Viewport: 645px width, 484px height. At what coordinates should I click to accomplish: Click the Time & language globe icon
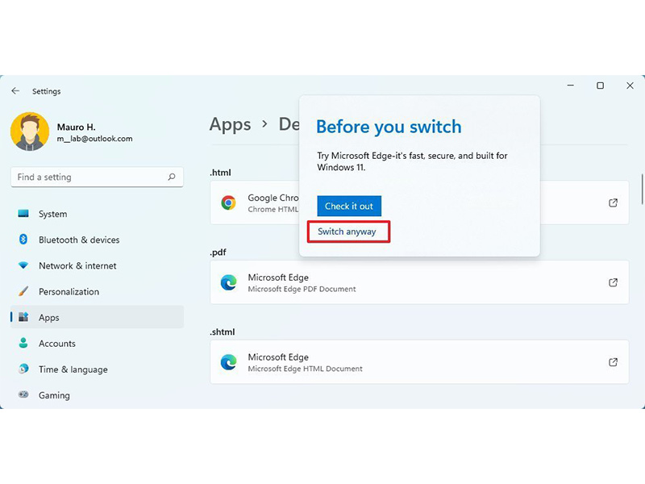(23, 369)
